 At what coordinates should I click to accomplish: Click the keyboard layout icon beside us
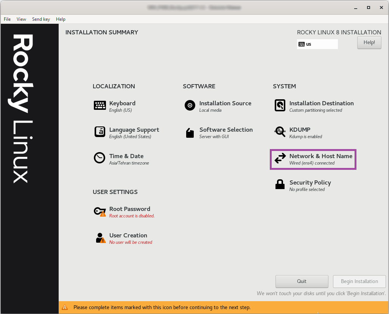(302, 44)
